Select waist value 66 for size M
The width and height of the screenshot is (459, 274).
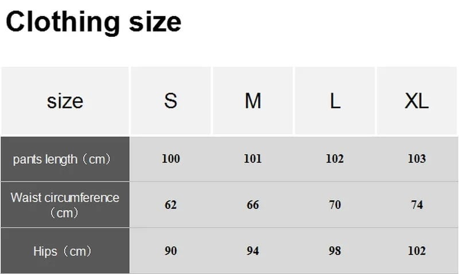click(x=252, y=205)
